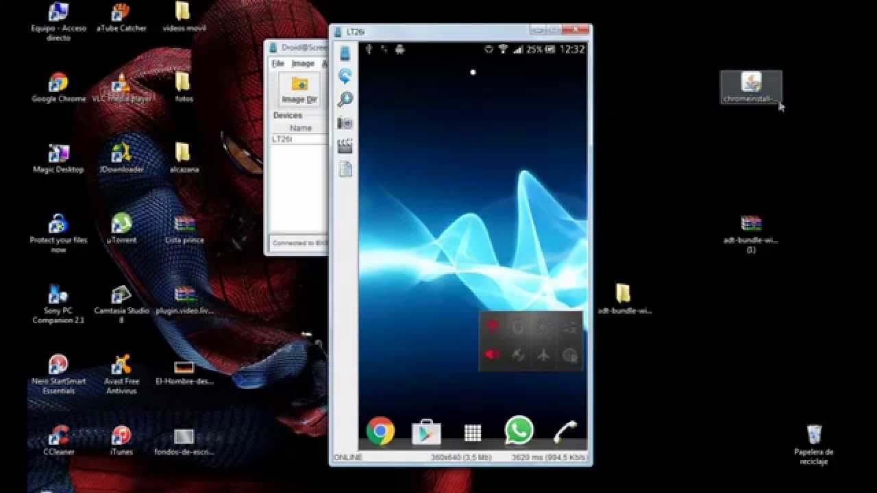877x493 pixels.
Task: Tap the USB icon in phone status bar
Action: tap(369, 49)
